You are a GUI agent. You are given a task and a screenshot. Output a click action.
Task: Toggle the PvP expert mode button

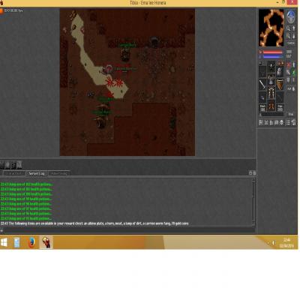[x=291, y=88]
